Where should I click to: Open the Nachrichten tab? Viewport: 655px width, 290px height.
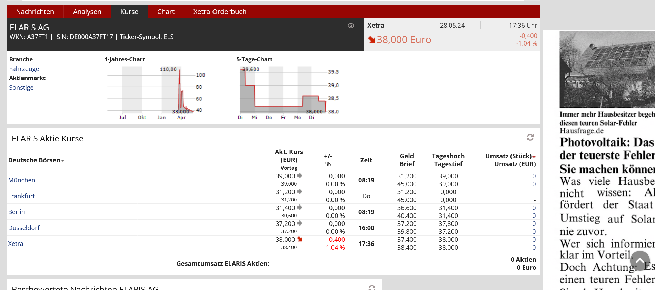pos(35,12)
